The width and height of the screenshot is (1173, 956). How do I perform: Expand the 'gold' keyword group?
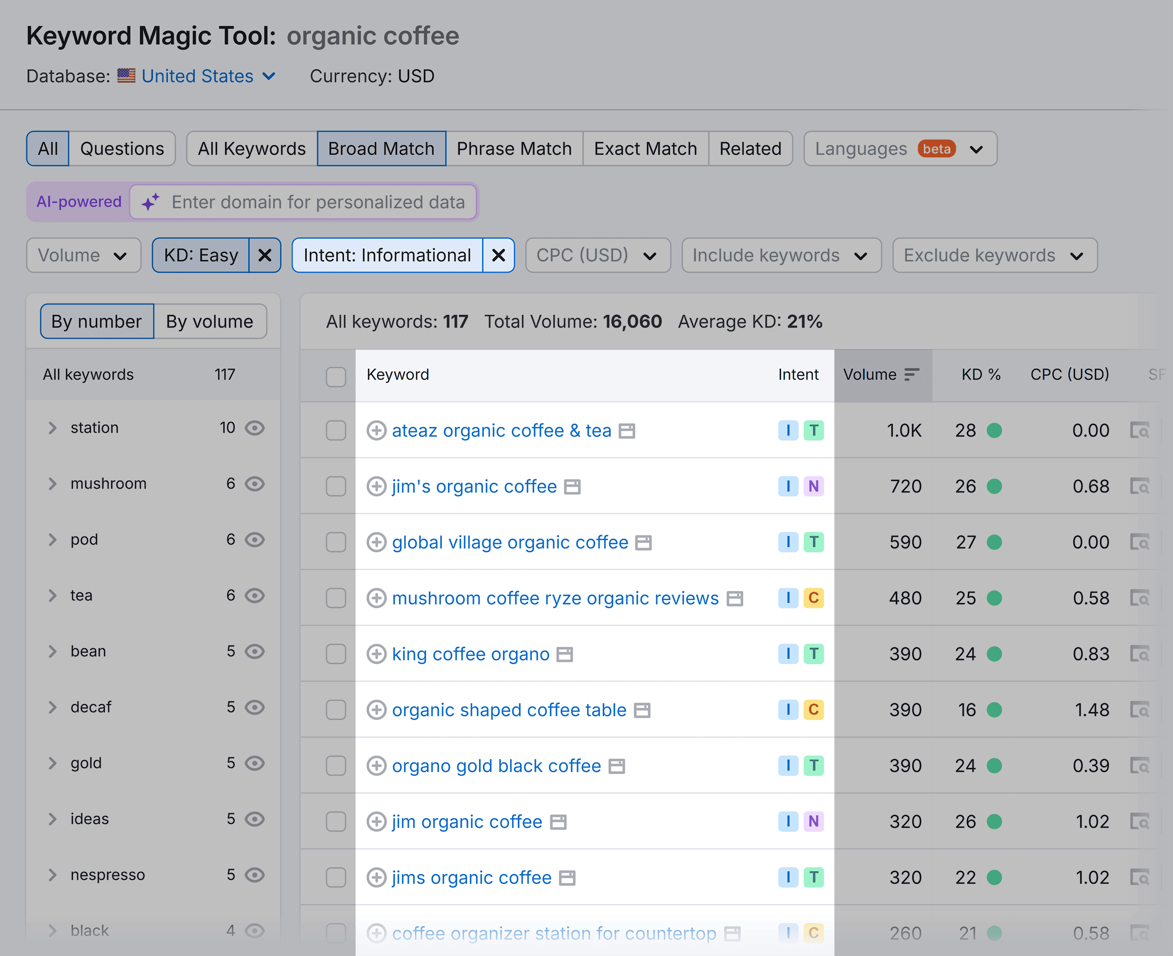click(x=53, y=763)
